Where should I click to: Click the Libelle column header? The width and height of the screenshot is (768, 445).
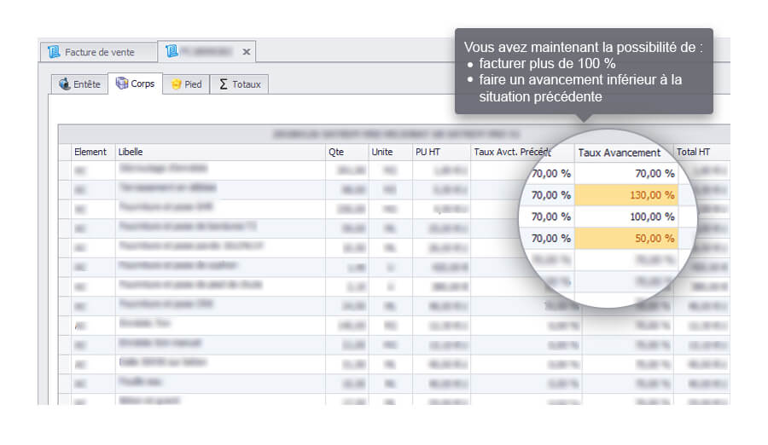[x=220, y=152]
